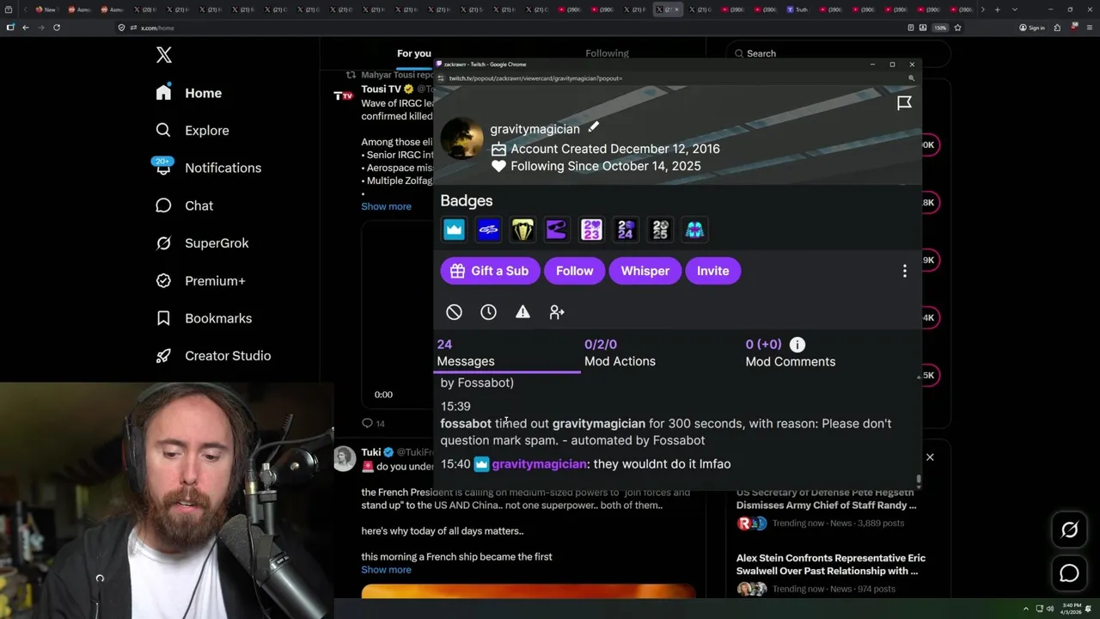Go to Home in X sidebar

[189, 93]
